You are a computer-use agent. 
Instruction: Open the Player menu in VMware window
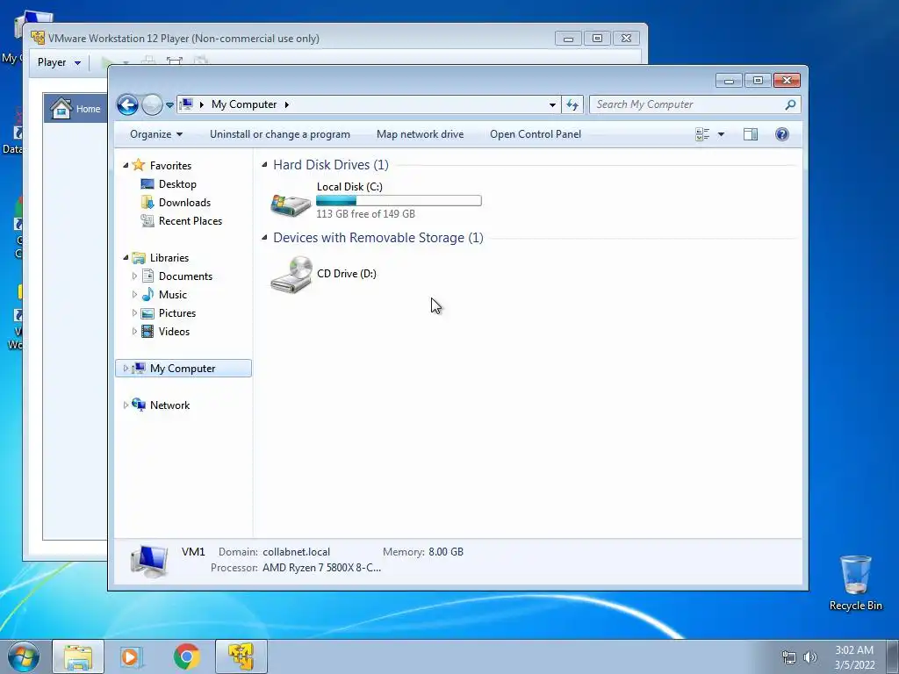(x=59, y=62)
